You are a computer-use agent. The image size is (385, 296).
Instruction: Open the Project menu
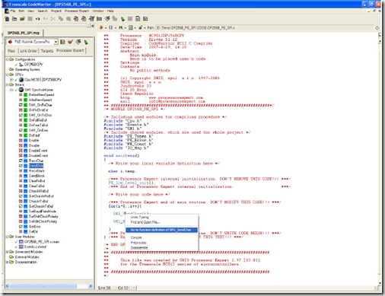point(56,11)
